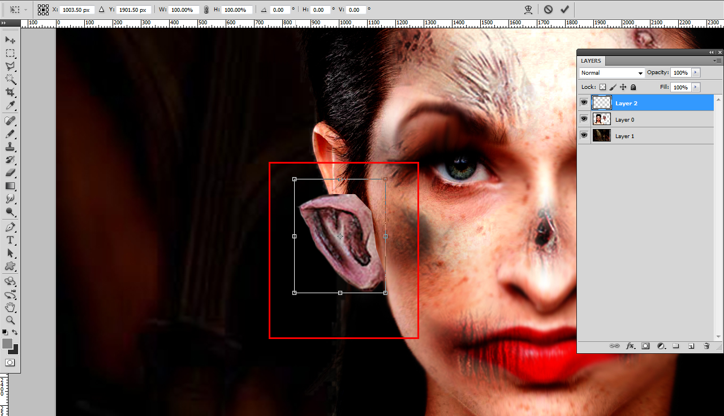This screenshot has width=724, height=416.
Task: Toggle relative positioning triangle for reference point
Action: [x=101, y=10]
